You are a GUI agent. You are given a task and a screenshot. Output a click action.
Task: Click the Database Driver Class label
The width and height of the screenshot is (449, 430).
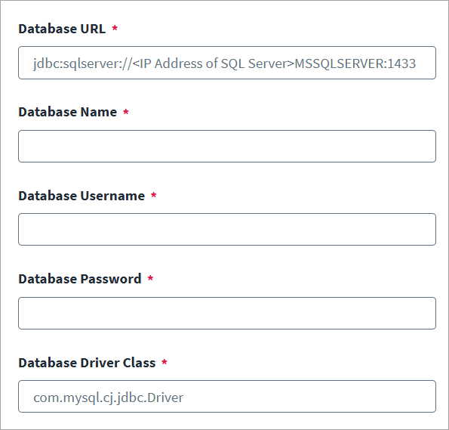(x=87, y=363)
